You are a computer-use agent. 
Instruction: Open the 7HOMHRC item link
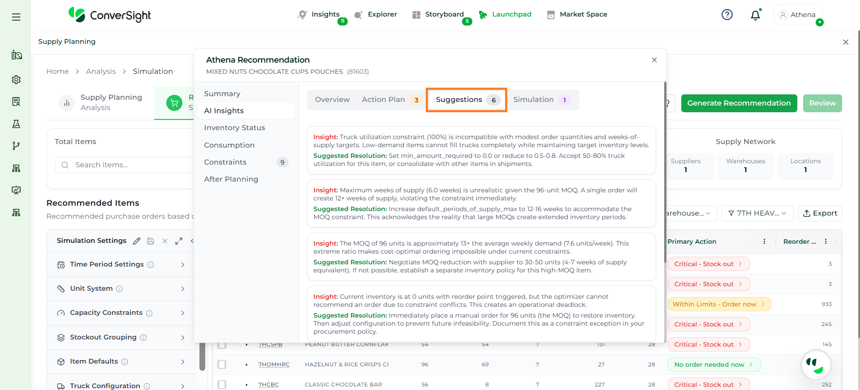pyautogui.click(x=274, y=365)
